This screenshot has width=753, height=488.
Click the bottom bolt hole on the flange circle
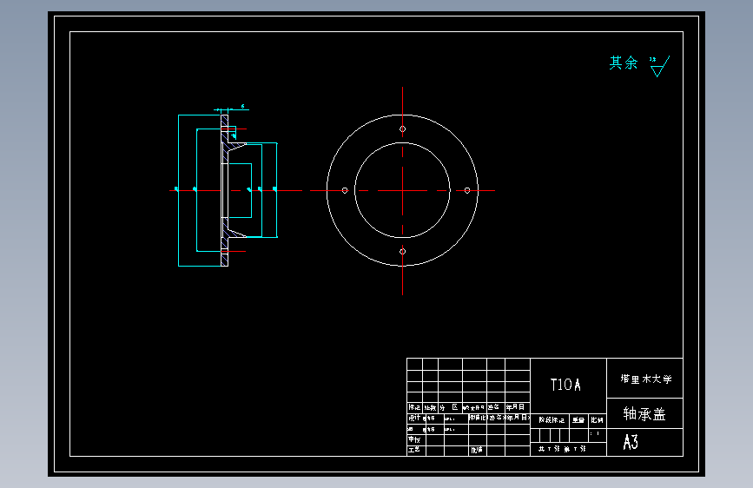(x=402, y=251)
